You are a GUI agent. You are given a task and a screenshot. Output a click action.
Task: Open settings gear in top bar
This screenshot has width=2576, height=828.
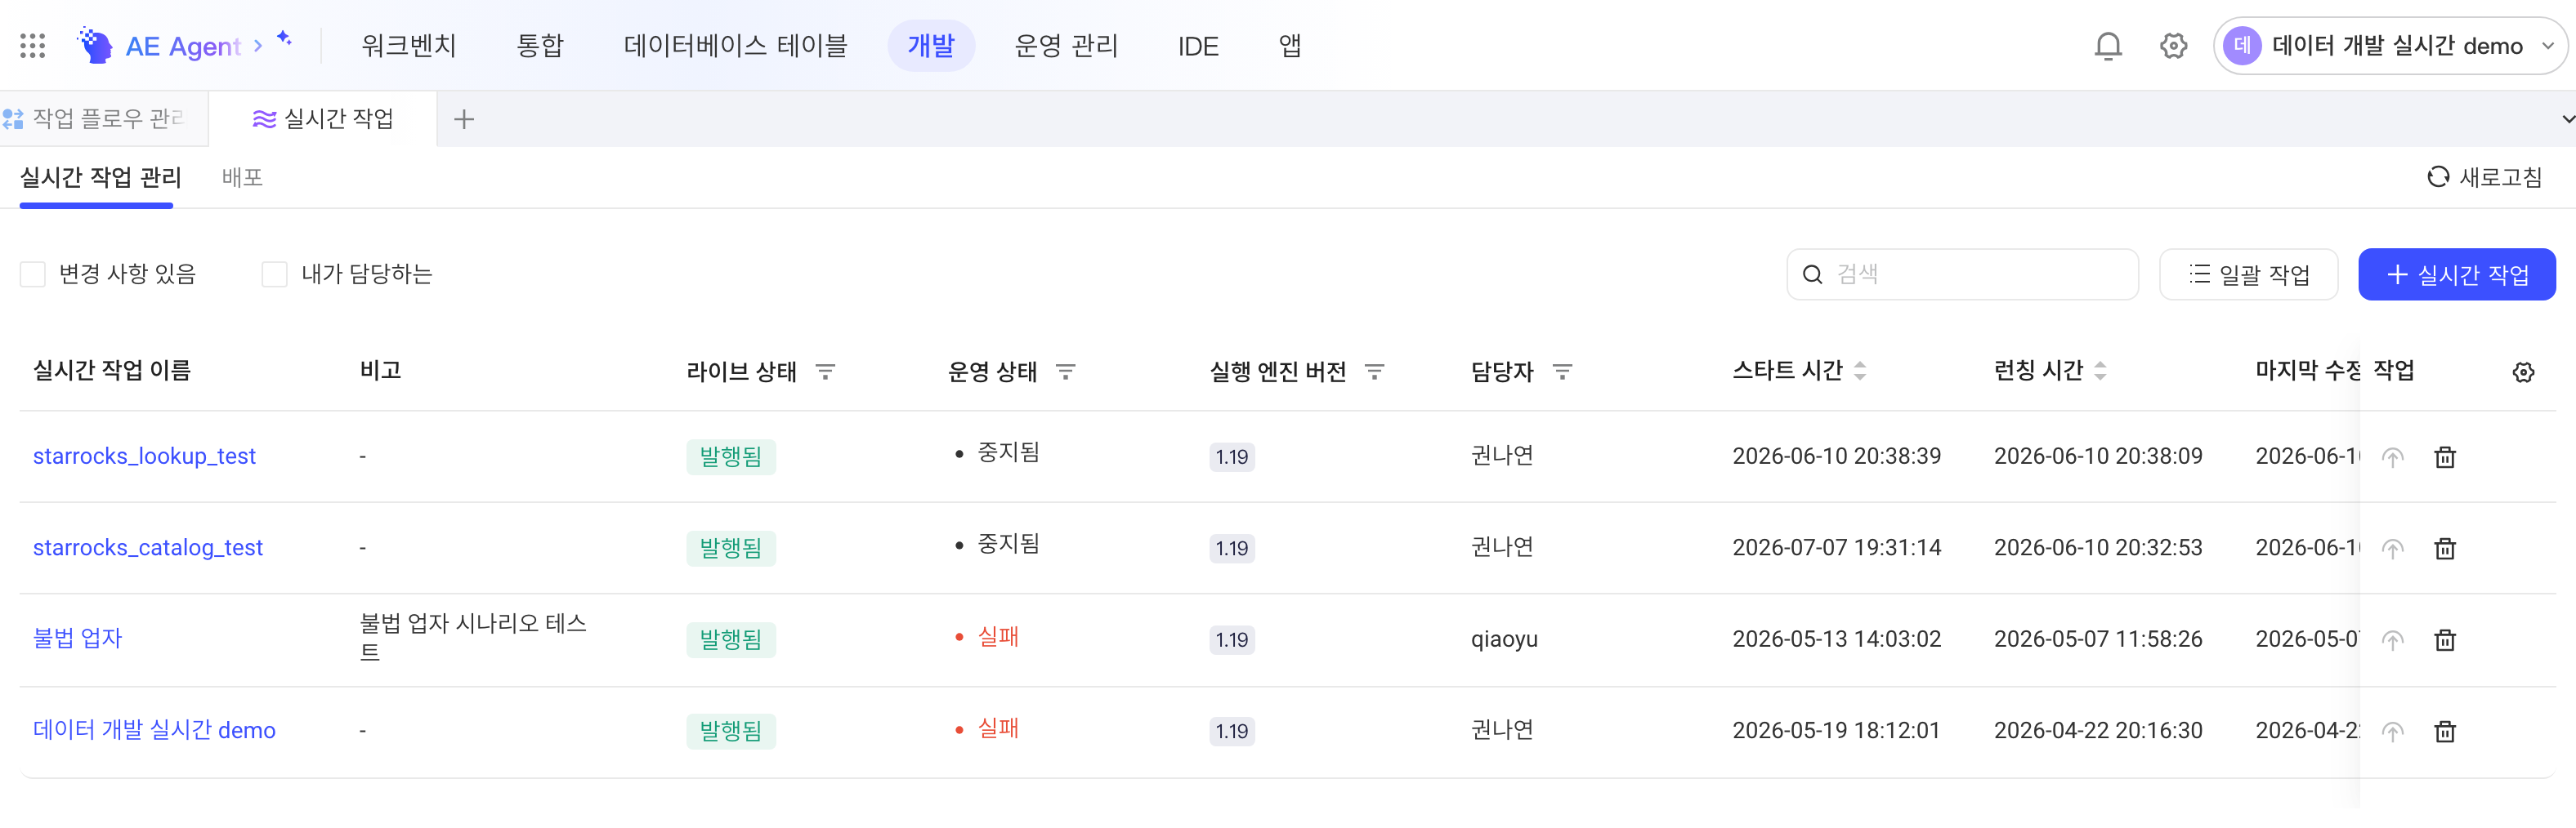click(2173, 46)
